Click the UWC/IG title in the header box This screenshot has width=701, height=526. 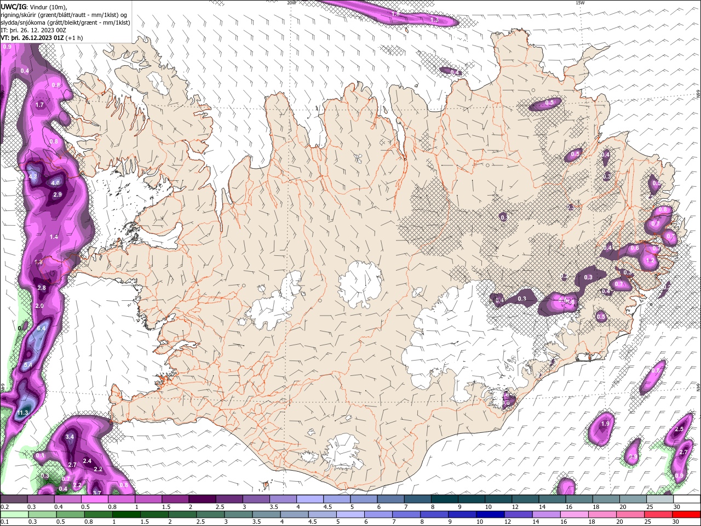coord(13,6)
